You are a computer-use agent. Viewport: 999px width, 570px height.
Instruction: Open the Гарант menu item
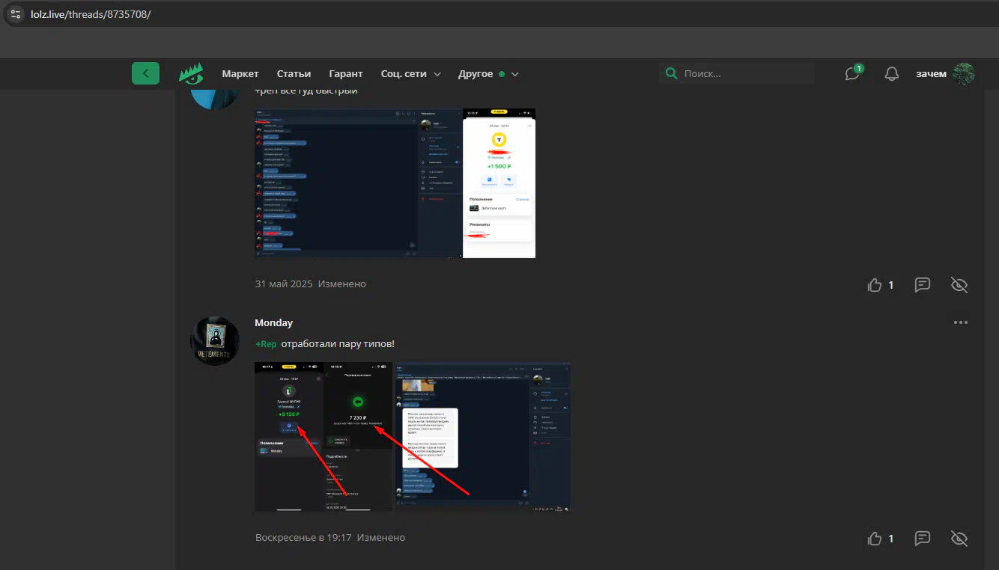[x=346, y=73]
